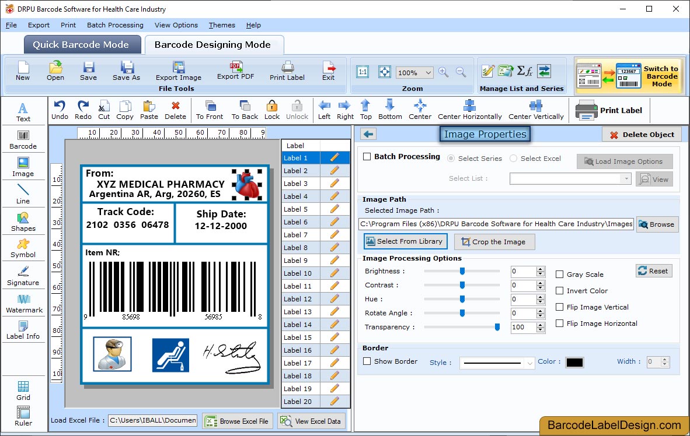Delete the selected object from toolbar
Image resolution: width=690 pixels, height=436 pixels.
point(175,110)
